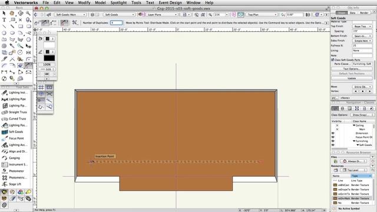Click the black pen color swatch
Image resolution: width=377 pixels, height=212 pixels.
(x=49, y=58)
